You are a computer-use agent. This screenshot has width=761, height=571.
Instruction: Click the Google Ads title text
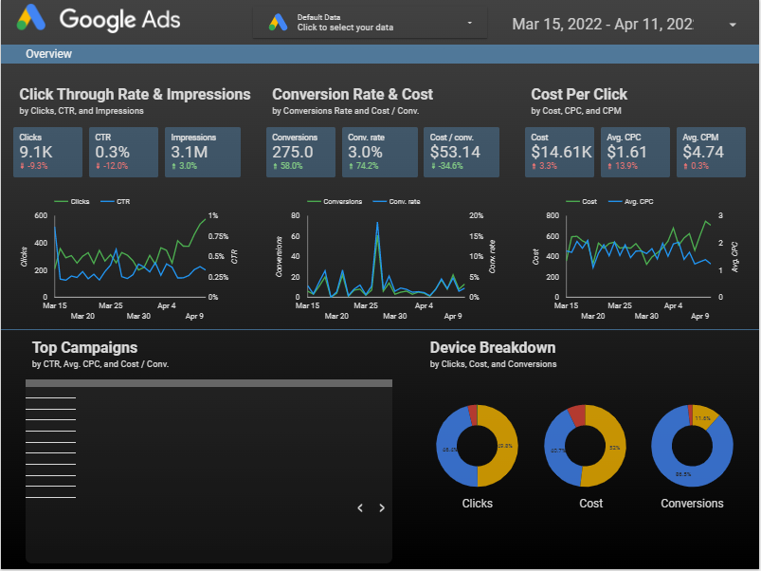pos(119,19)
